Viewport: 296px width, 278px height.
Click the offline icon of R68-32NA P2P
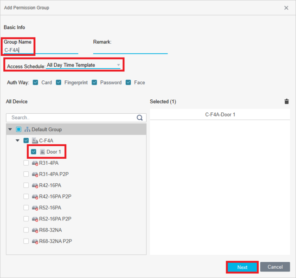point(35,241)
